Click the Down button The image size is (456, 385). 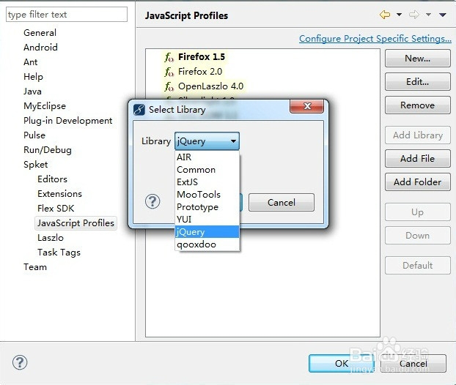[418, 236]
